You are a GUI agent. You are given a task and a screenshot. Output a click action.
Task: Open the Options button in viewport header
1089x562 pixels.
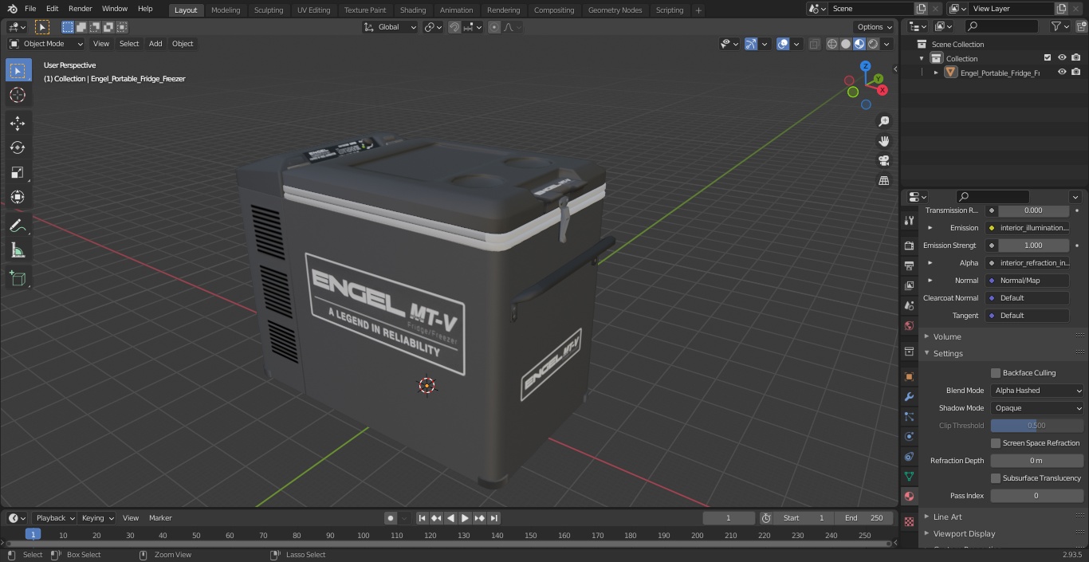tap(875, 27)
